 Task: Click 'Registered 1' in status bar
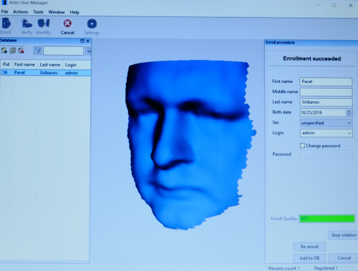[x=326, y=268]
